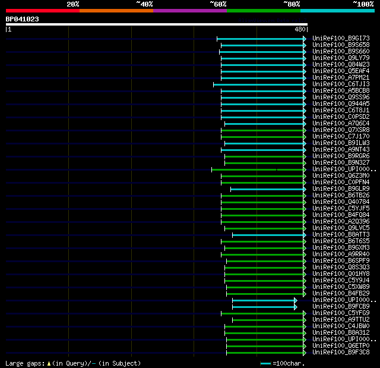Select the UniRef100_Q6Z3M0 label
Screen dimensions: 380x368
click(x=341, y=176)
